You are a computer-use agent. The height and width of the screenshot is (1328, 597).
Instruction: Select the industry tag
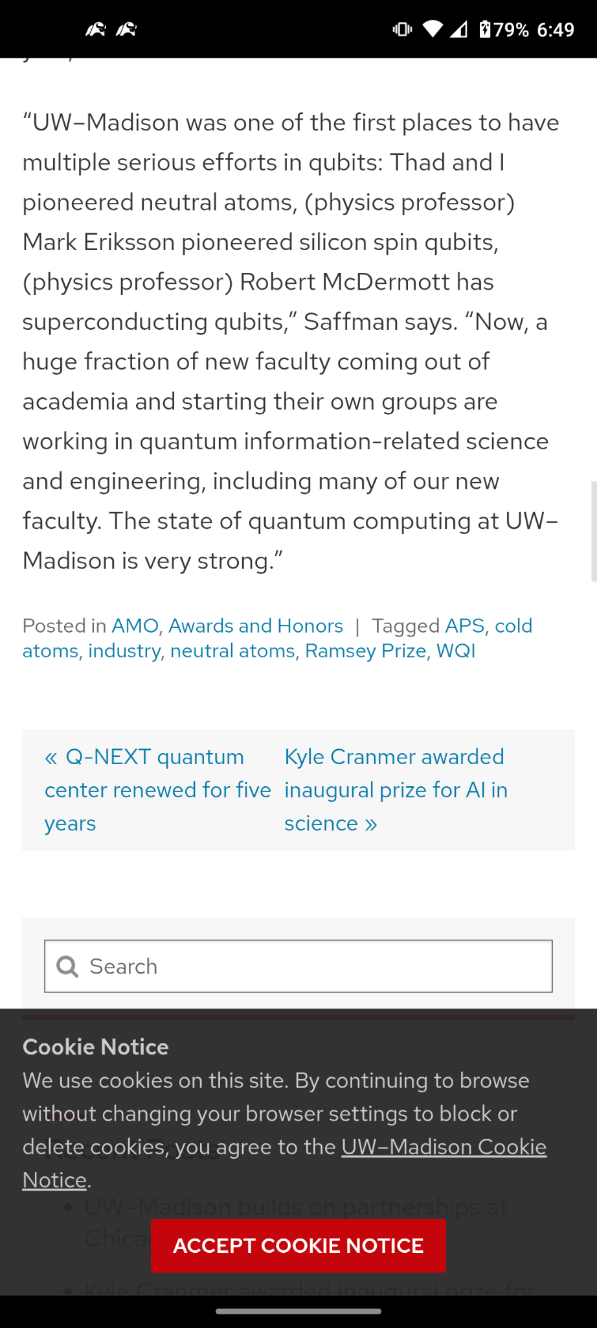tap(124, 651)
